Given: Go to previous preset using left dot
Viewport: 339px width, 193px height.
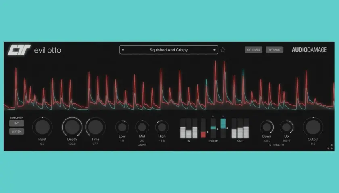Looking at the screenshot, I should pos(123,50).
